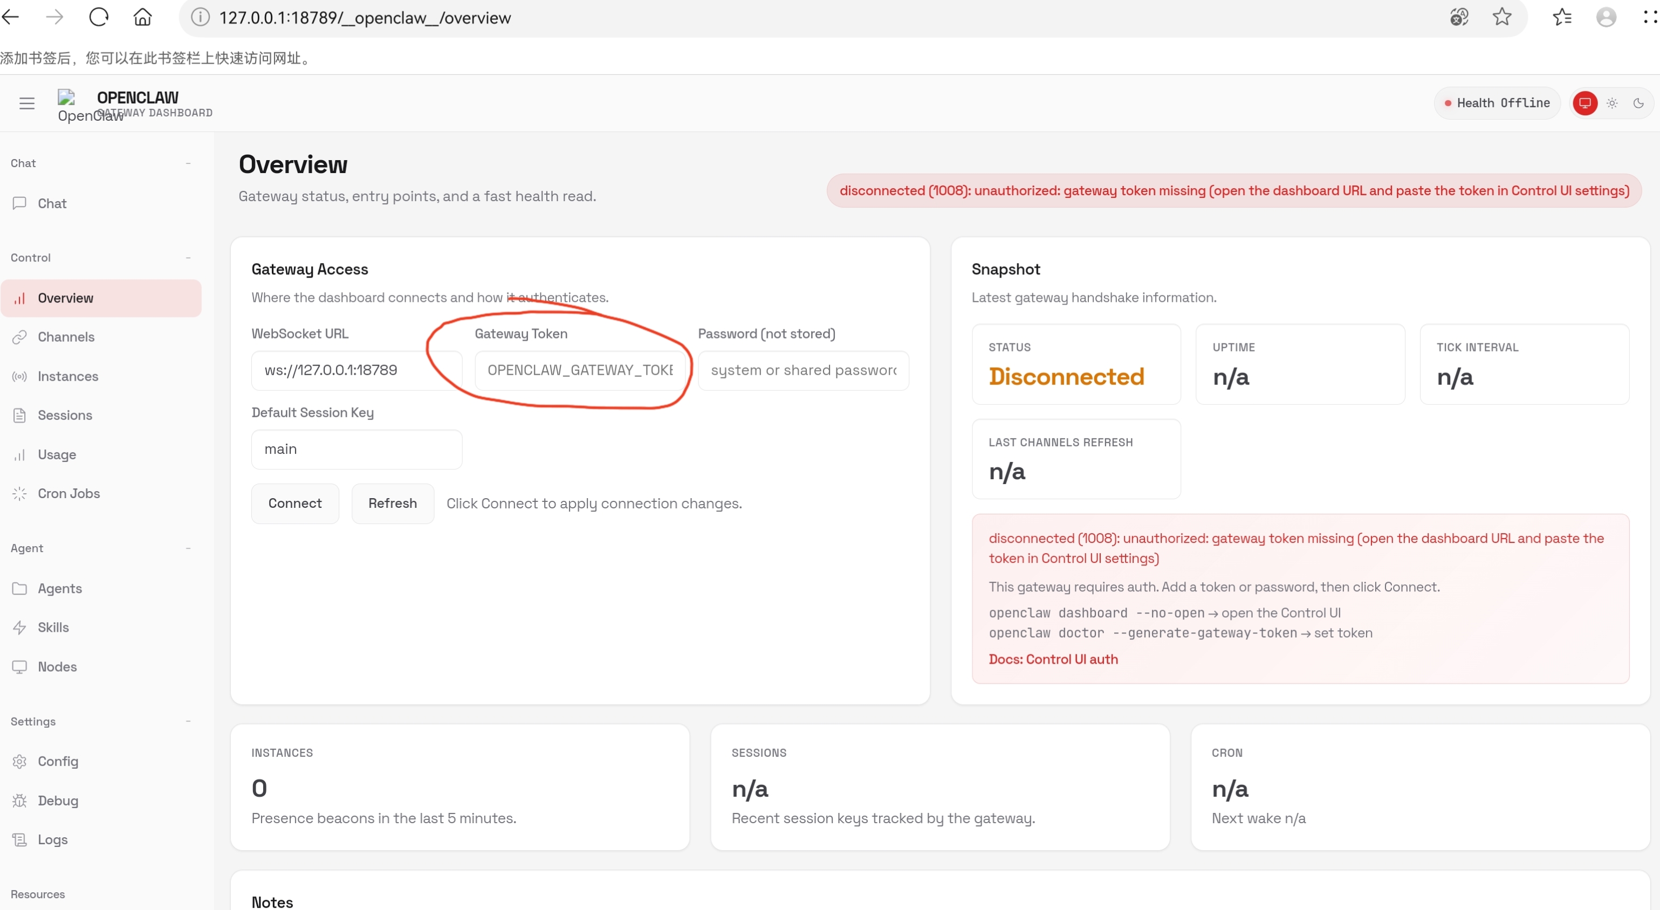Open the Logs page

coord(52,839)
